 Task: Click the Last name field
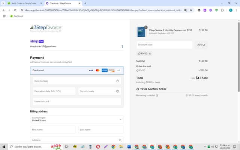pos(101,130)
